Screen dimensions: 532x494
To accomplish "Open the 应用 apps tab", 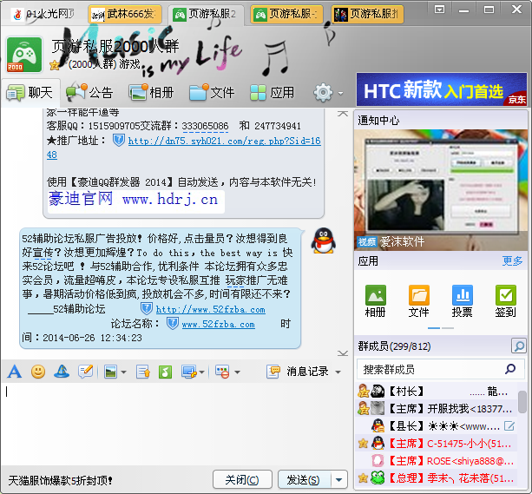I will (x=273, y=92).
